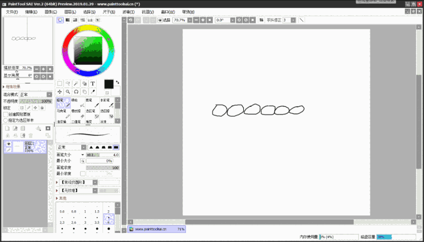424x242 pixels.
Task: Choose the Zoom magnifier tool
Action: click(x=68, y=92)
